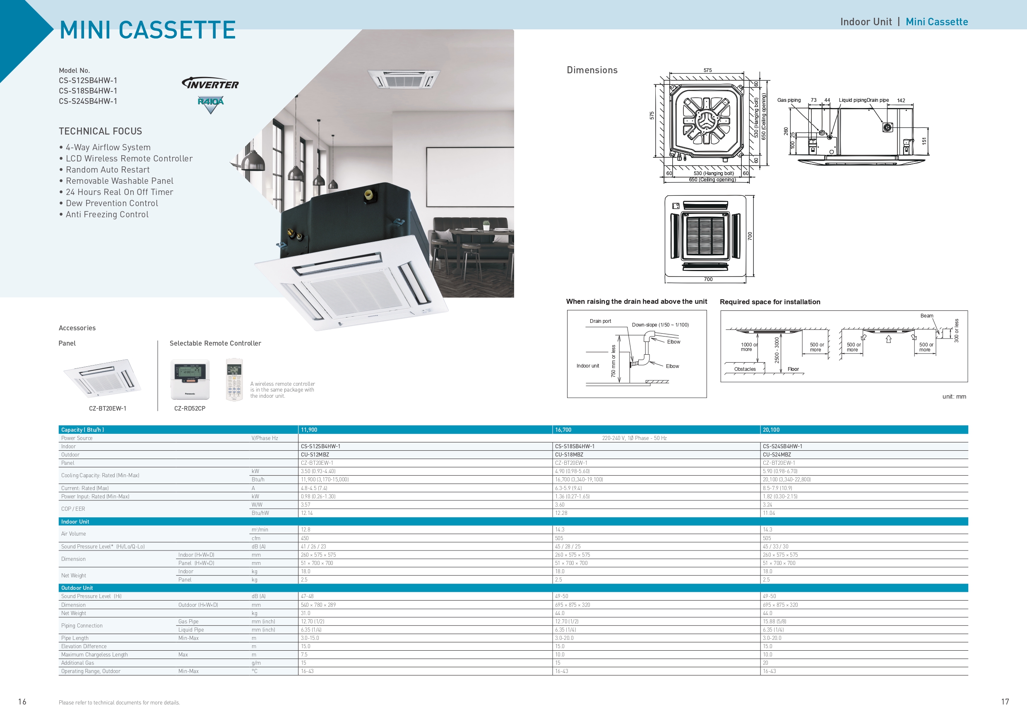Viewport: 1027px width, 726px height.
Task: Click the required installation space diagram
Action: pyautogui.click(x=844, y=346)
